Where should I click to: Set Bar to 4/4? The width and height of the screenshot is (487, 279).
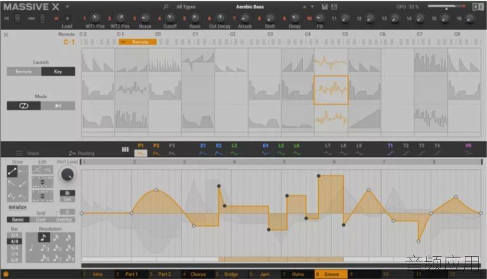point(15,242)
